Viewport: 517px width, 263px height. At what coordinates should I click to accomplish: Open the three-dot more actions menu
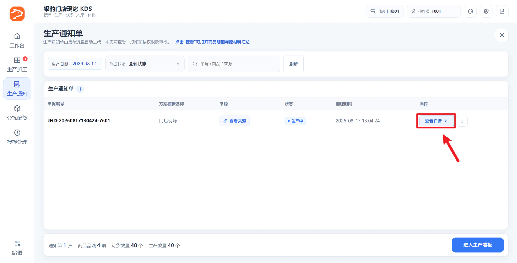[462, 121]
